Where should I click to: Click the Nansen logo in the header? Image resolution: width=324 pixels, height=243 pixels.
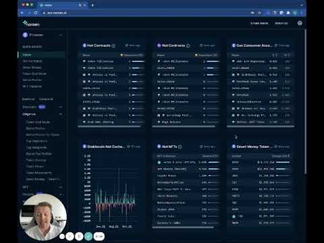pos(31,24)
